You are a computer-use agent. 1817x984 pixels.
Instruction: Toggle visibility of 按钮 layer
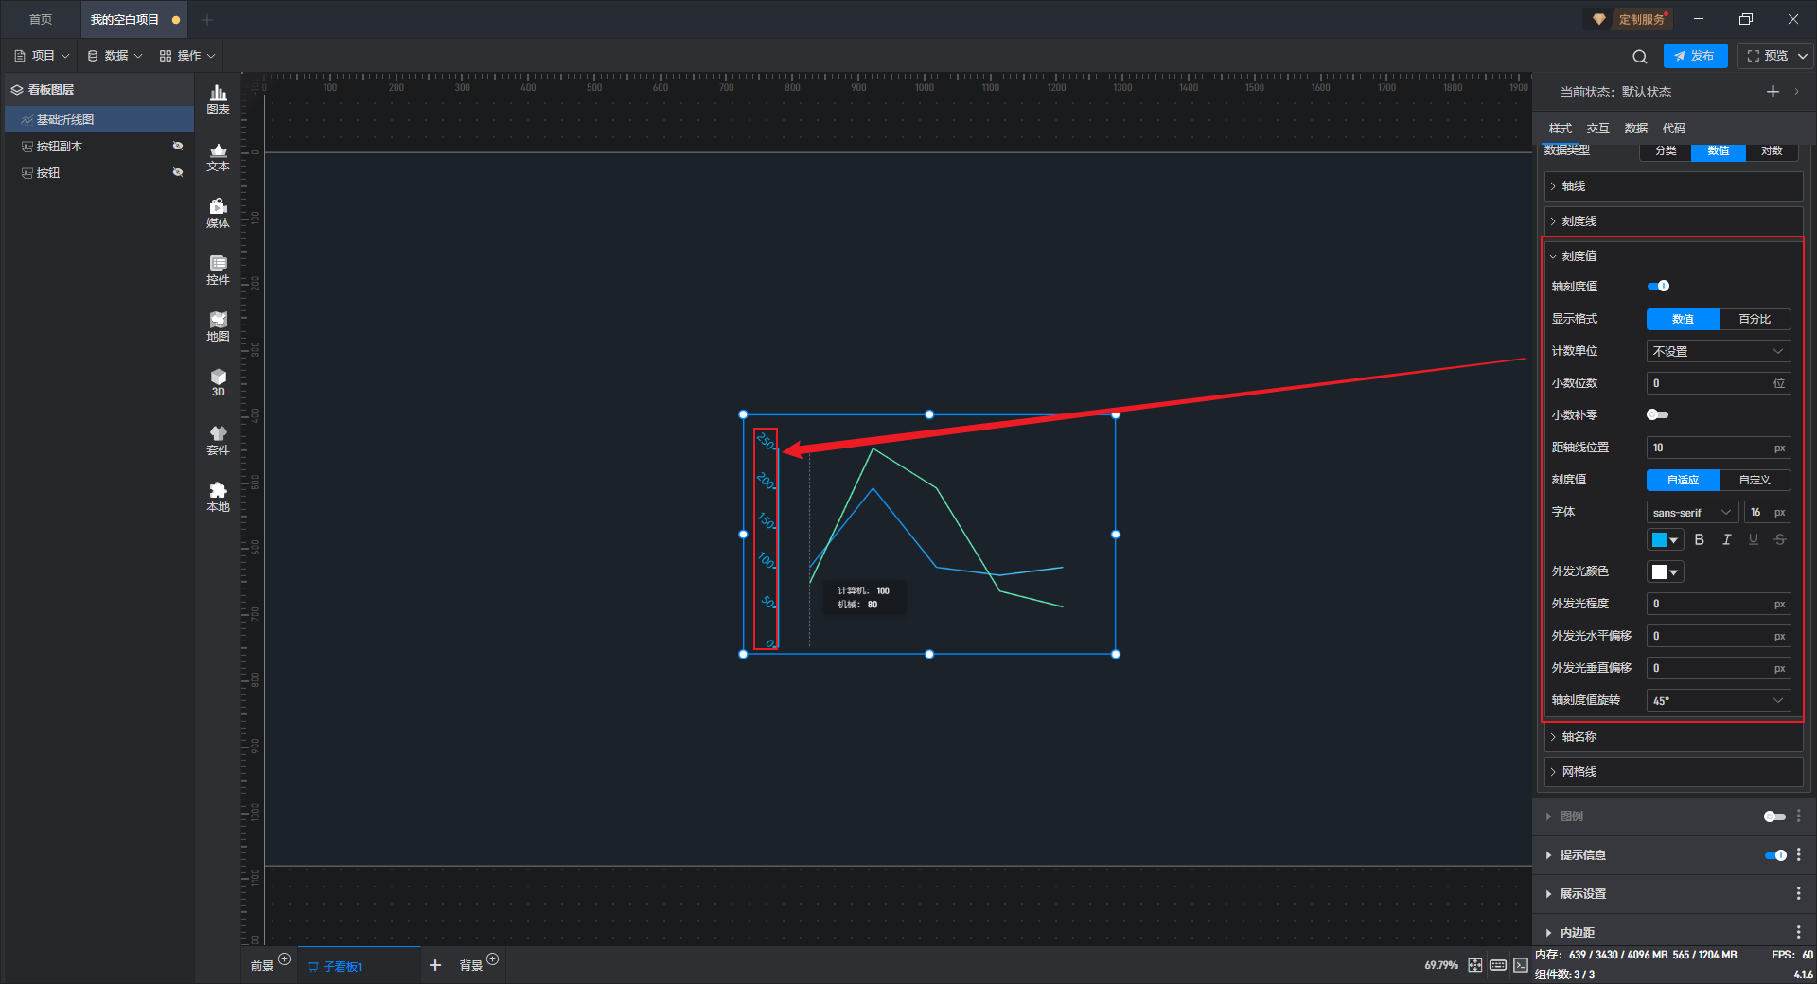pyautogui.click(x=177, y=172)
